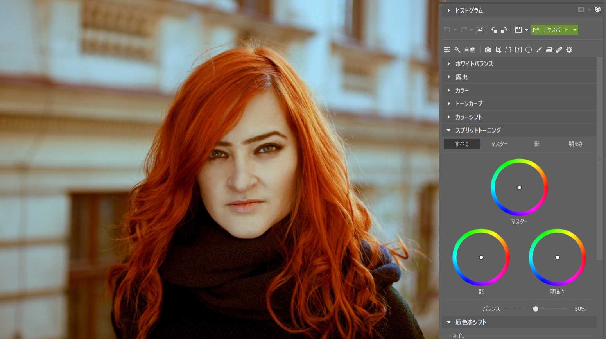Screen dimensions: 606x339
Task: Show the original image preview icon
Action: (480, 30)
